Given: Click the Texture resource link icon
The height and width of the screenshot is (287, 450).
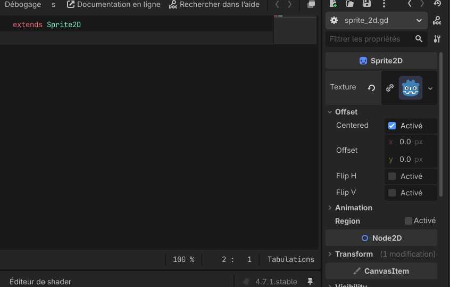Looking at the screenshot, I should (390, 88).
